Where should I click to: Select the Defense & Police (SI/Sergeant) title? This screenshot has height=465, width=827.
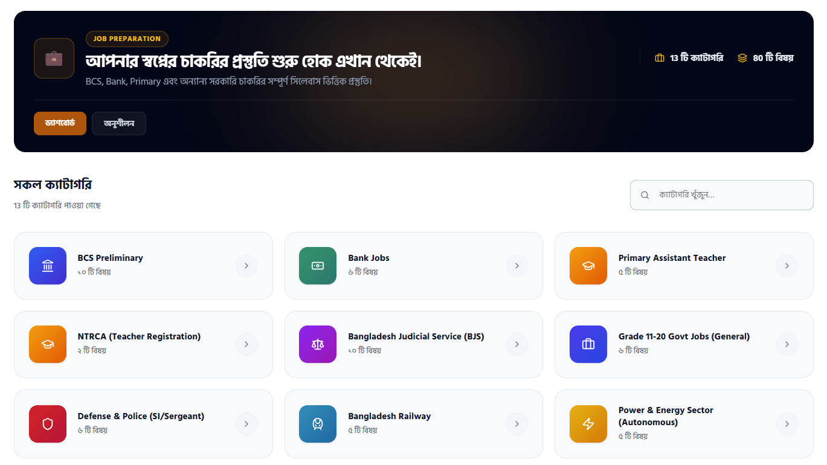pyautogui.click(x=141, y=416)
